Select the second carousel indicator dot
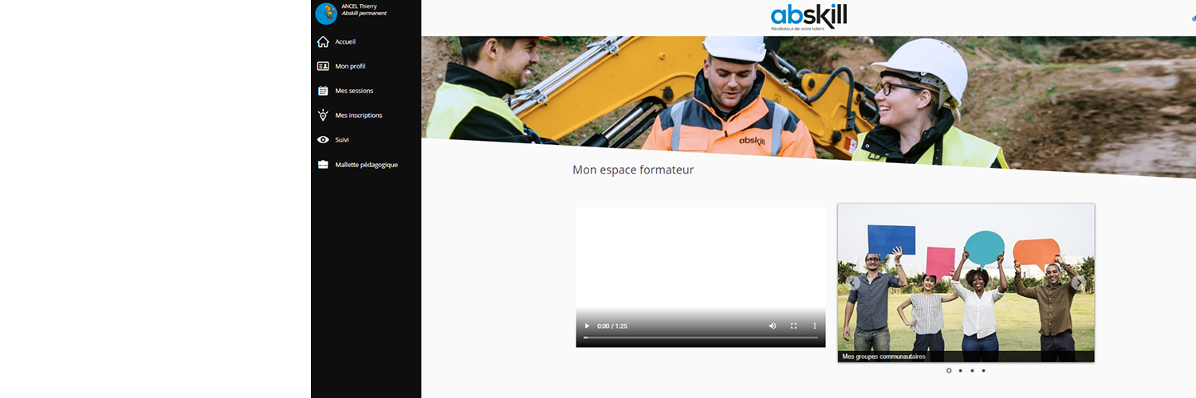 [x=961, y=370]
